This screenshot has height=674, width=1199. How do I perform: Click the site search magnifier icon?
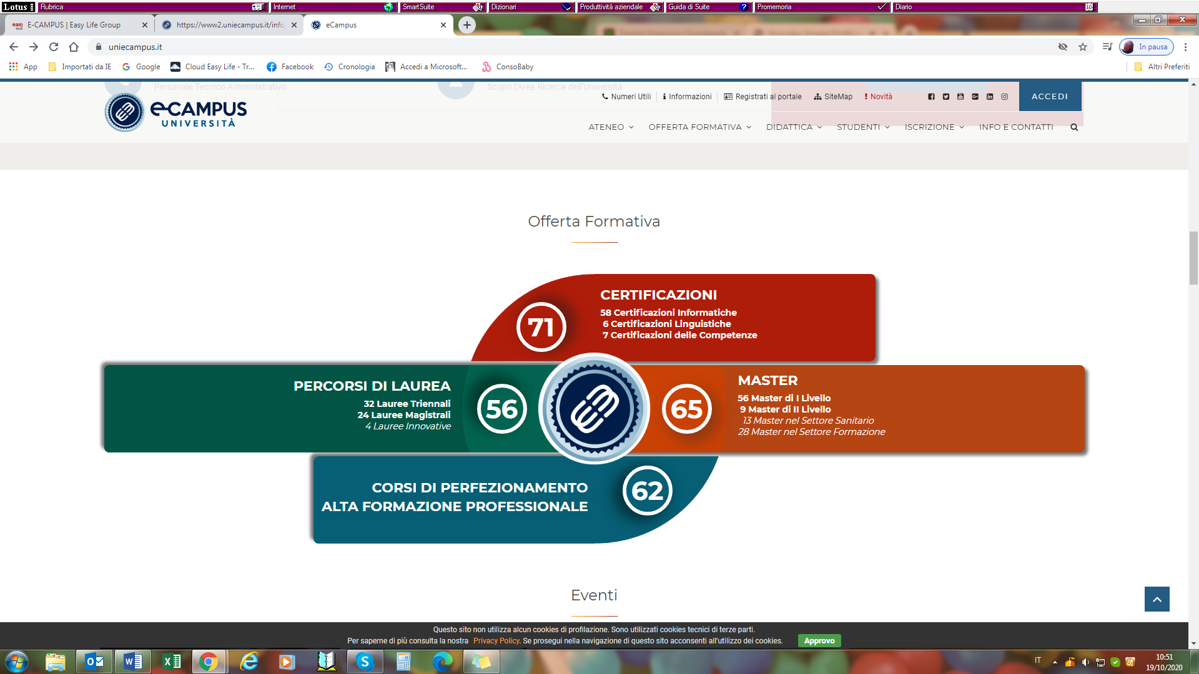[1074, 127]
